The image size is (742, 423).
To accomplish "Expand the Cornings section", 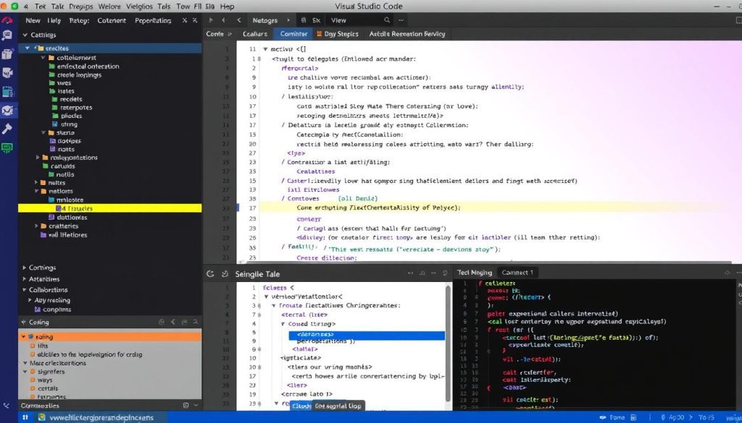I will tap(24, 268).
